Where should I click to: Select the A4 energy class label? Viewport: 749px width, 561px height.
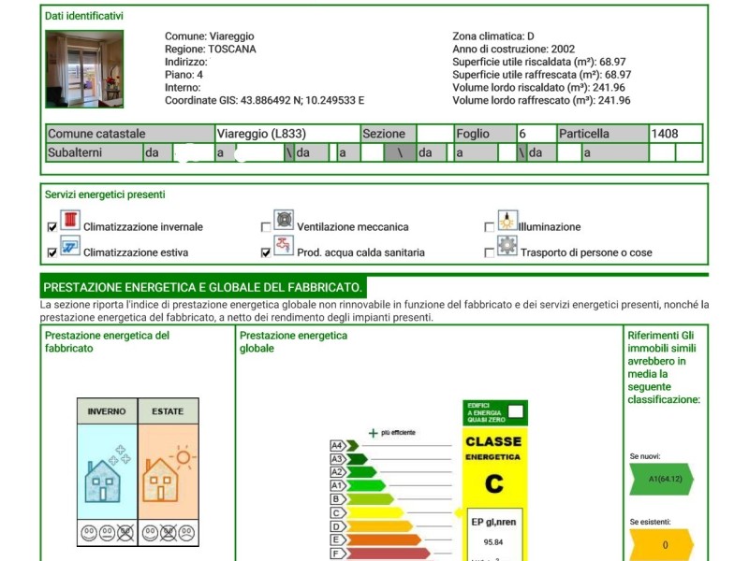tap(338, 446)
